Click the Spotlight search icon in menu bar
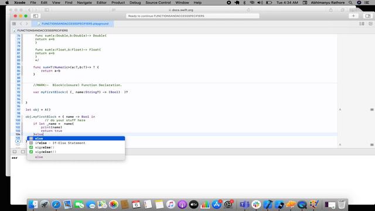Viewport: 375px width, 211px height. tap(350, 2)
